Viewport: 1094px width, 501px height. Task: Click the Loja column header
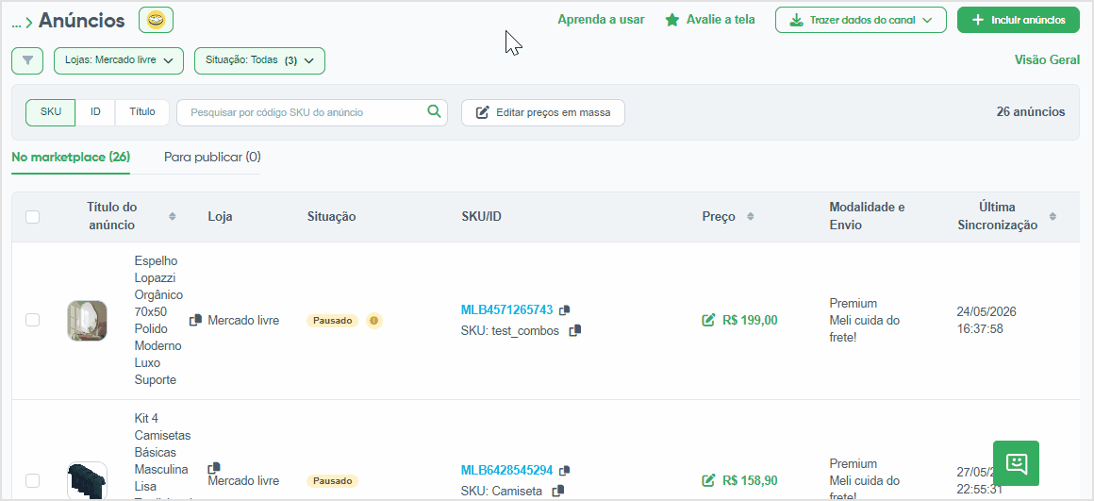tap(221, 217)
